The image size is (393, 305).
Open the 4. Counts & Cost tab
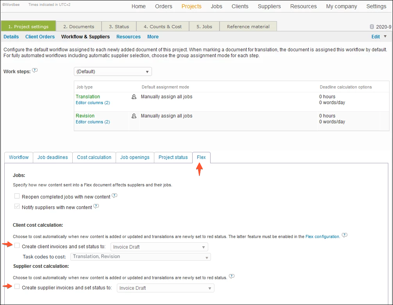[x=163, y=27]
